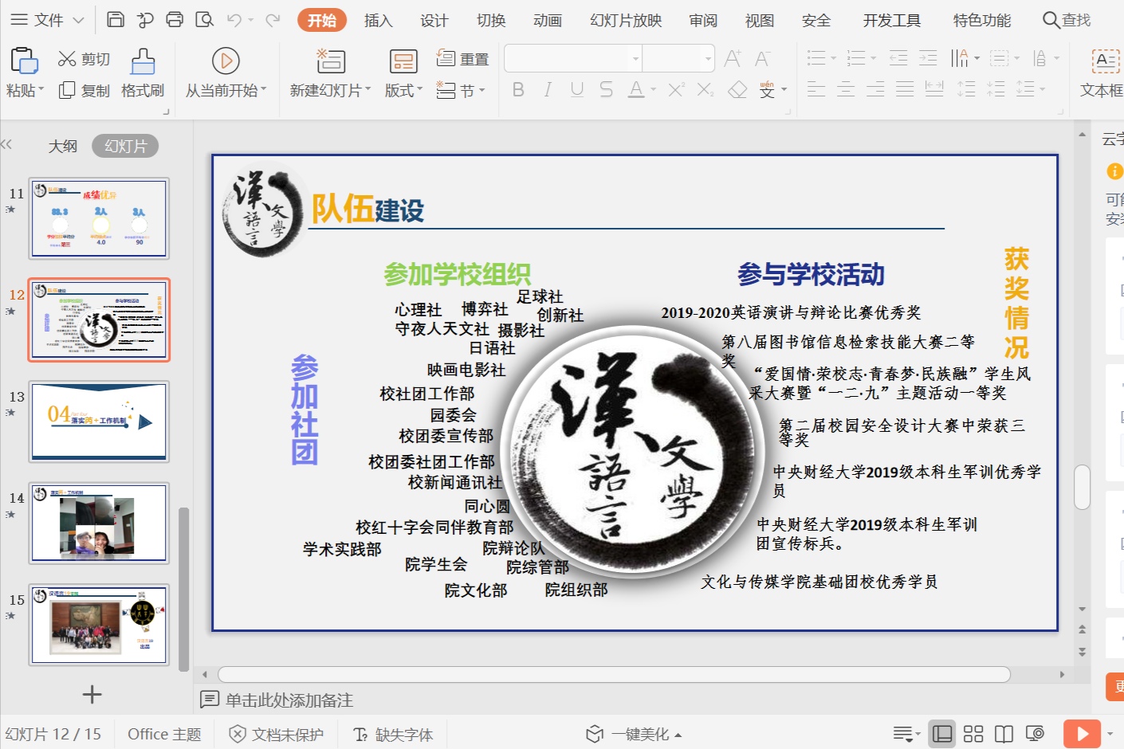Open the font name dropdown
This screenshot has width=1124, height=749.
[635, 58]
